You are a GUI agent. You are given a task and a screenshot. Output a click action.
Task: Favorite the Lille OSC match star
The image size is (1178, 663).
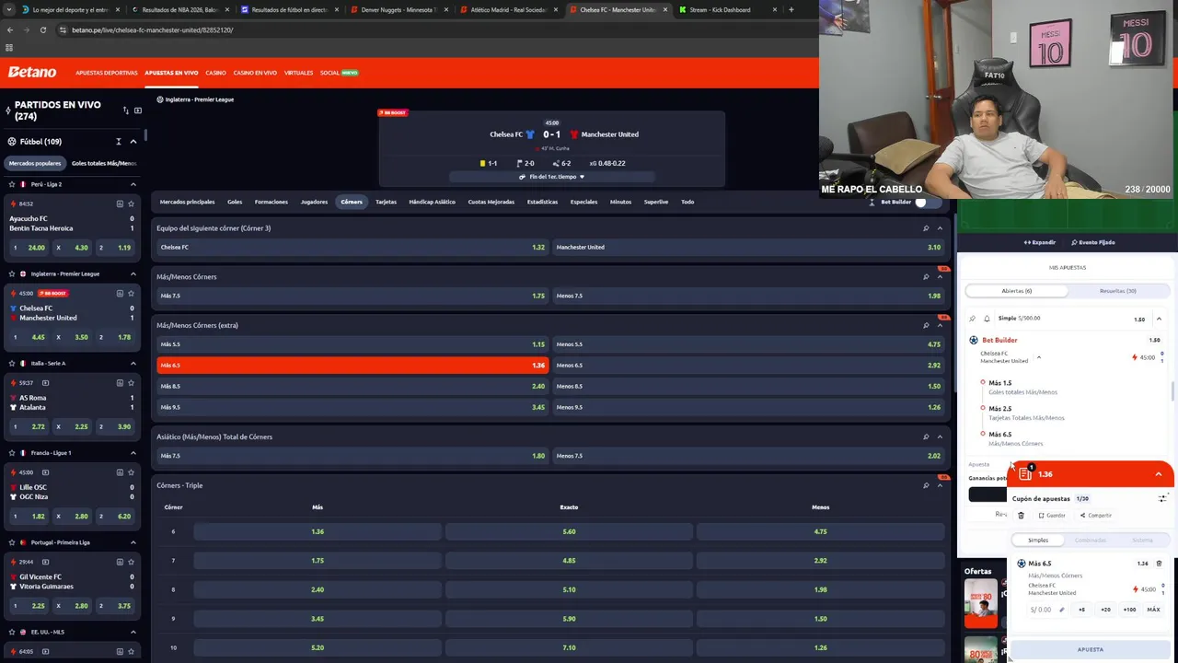[131, 472]
